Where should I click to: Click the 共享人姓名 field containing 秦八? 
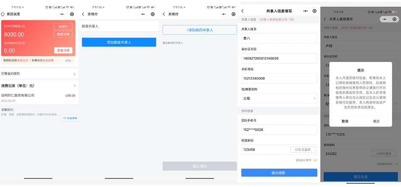click(x=279, y=38)
